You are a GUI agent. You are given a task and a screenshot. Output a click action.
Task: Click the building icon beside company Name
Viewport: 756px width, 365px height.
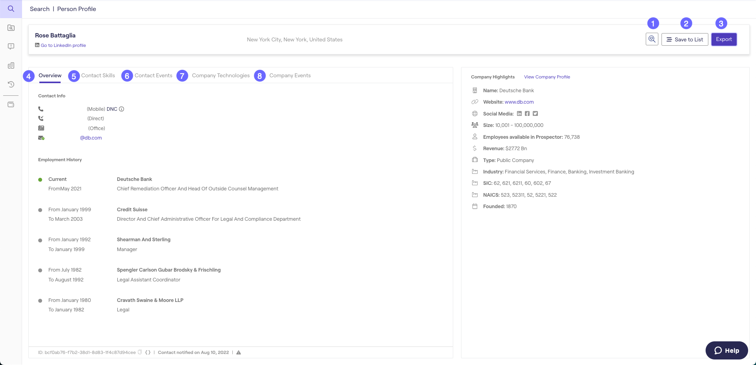pos(475,90)
